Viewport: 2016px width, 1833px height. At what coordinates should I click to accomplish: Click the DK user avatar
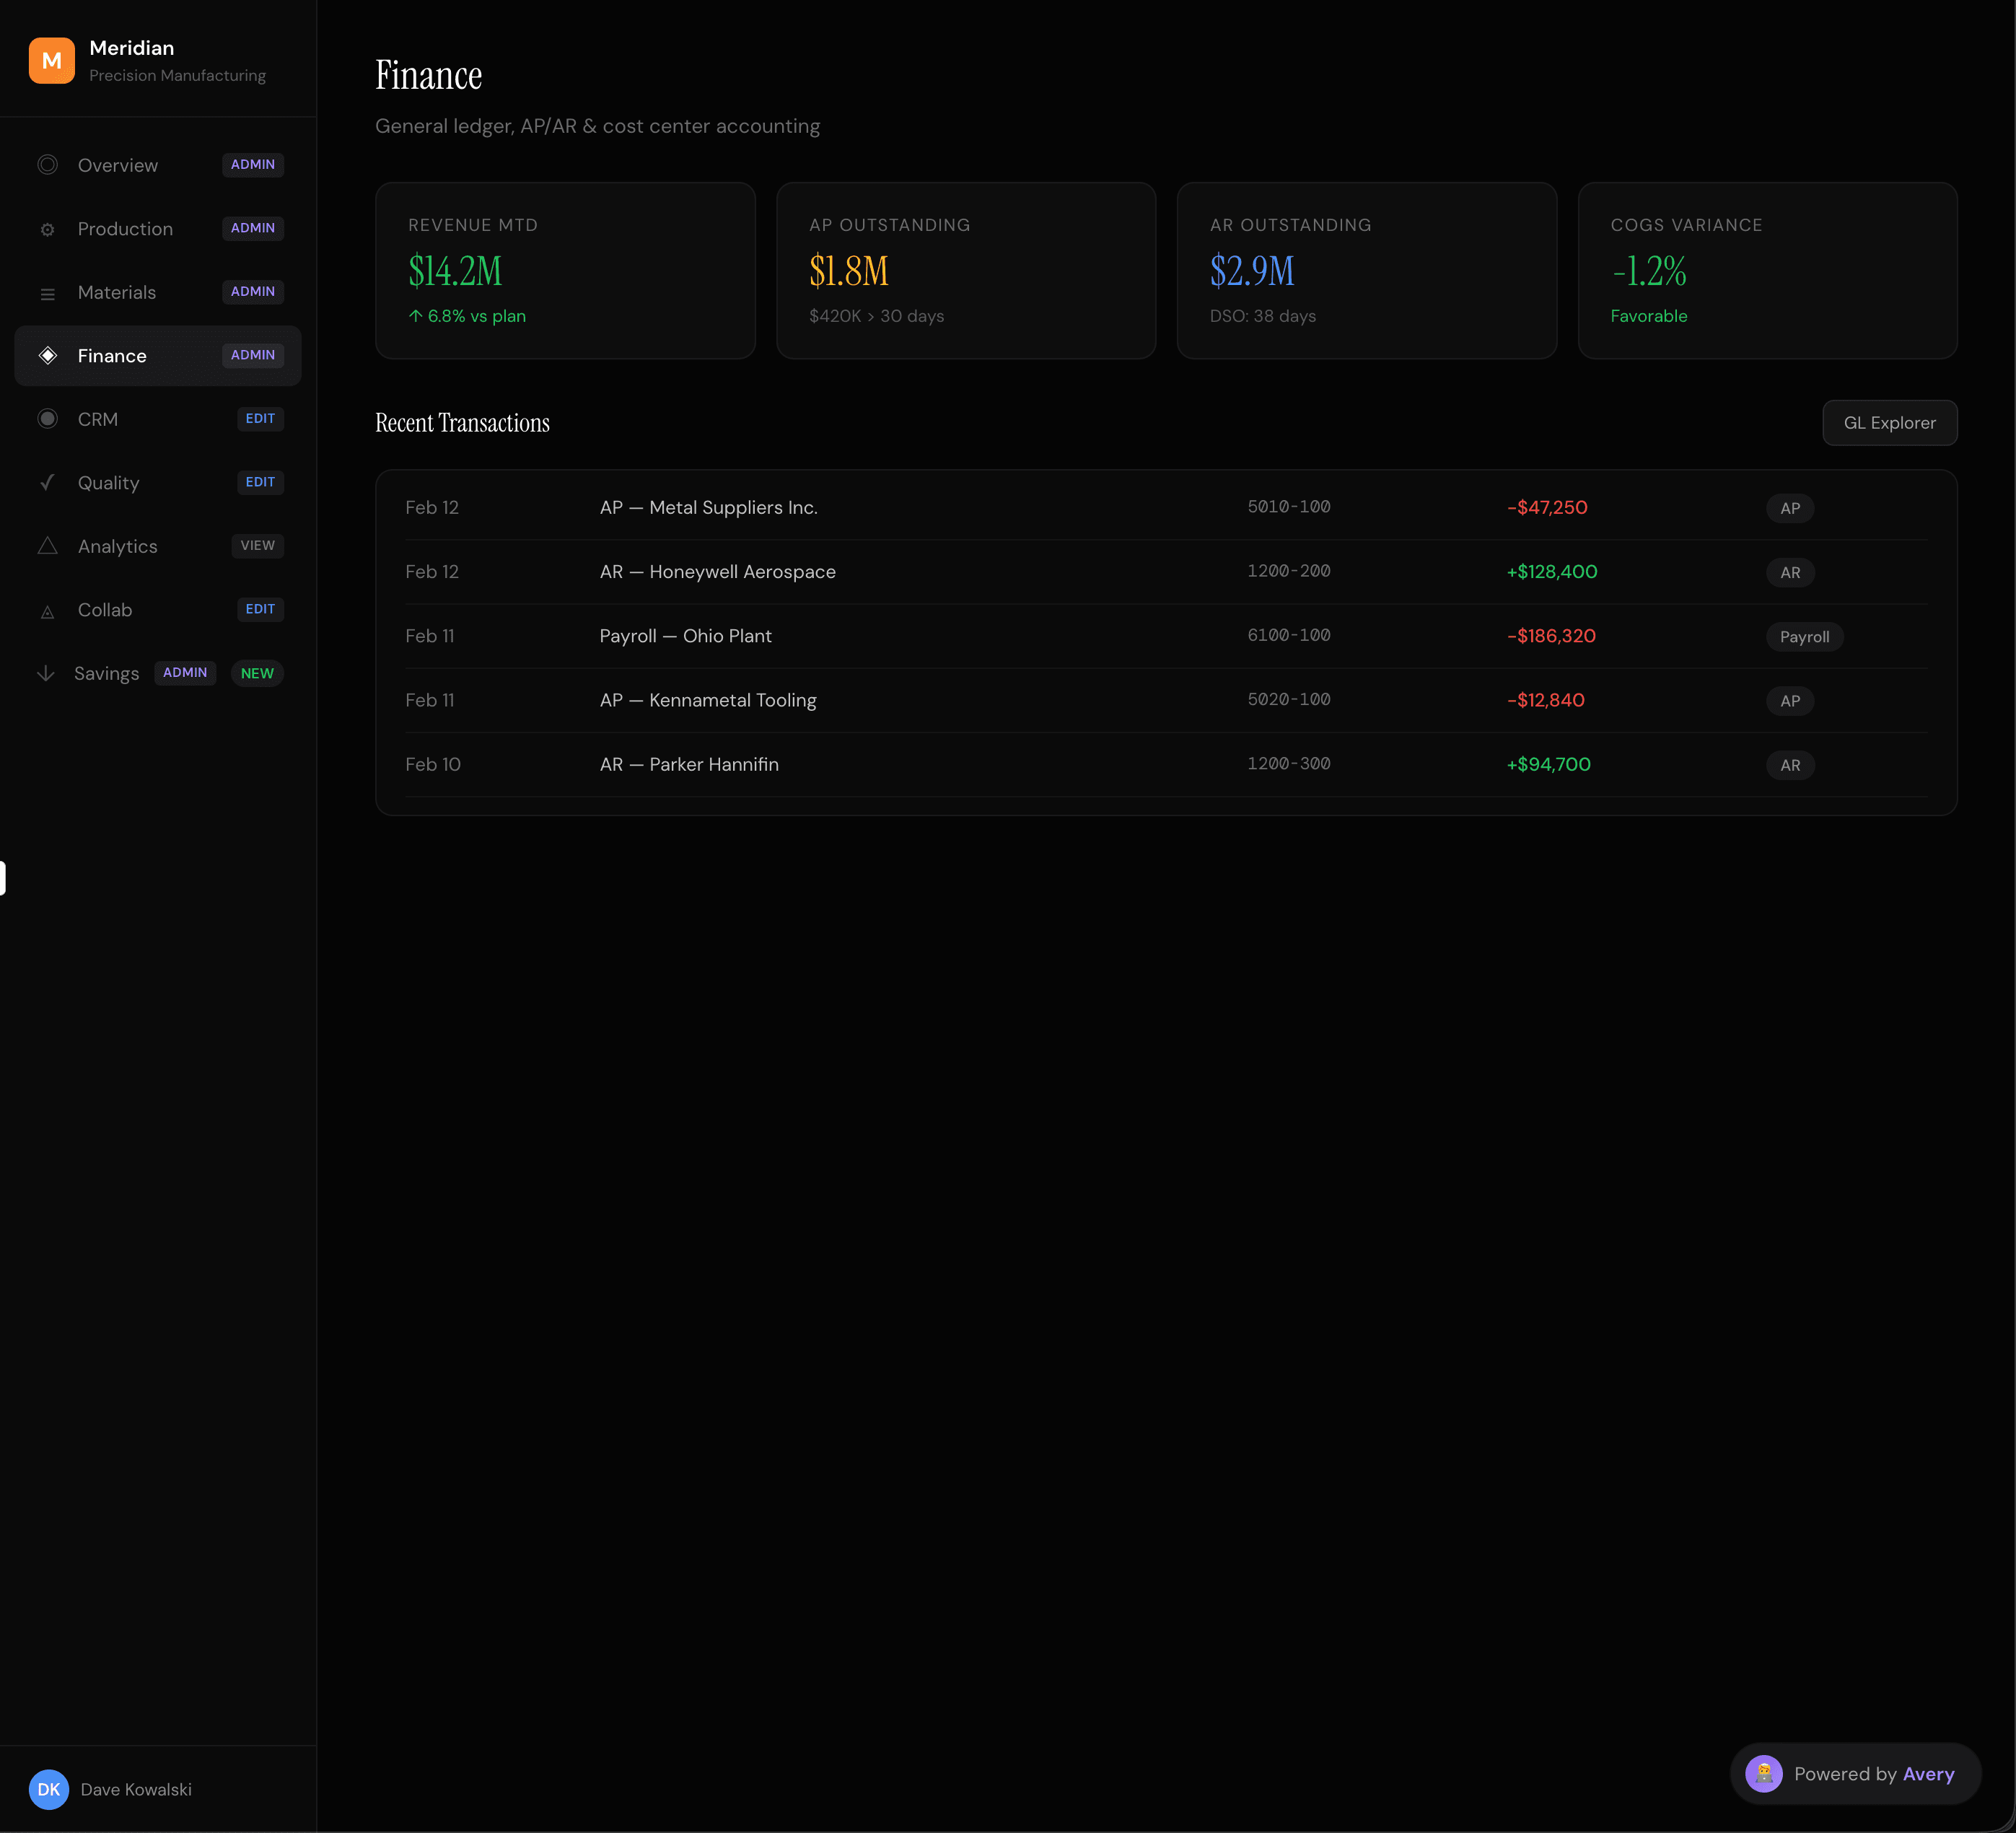[x=49, y=1789]
